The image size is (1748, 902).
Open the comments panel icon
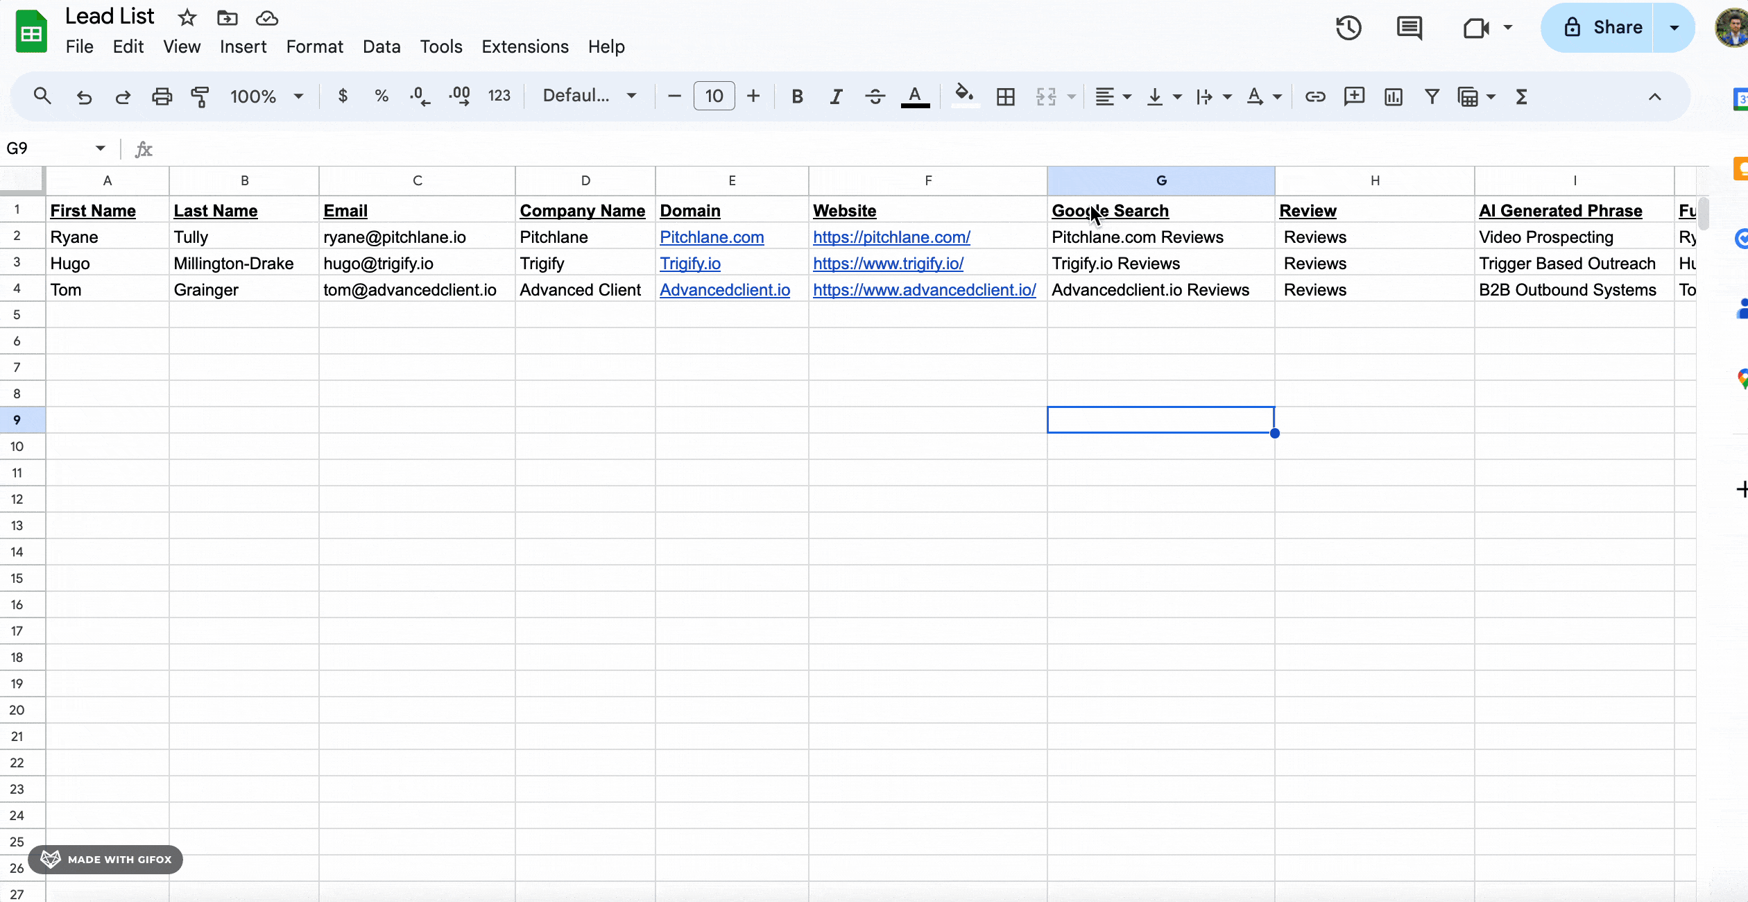(1409, 28)
